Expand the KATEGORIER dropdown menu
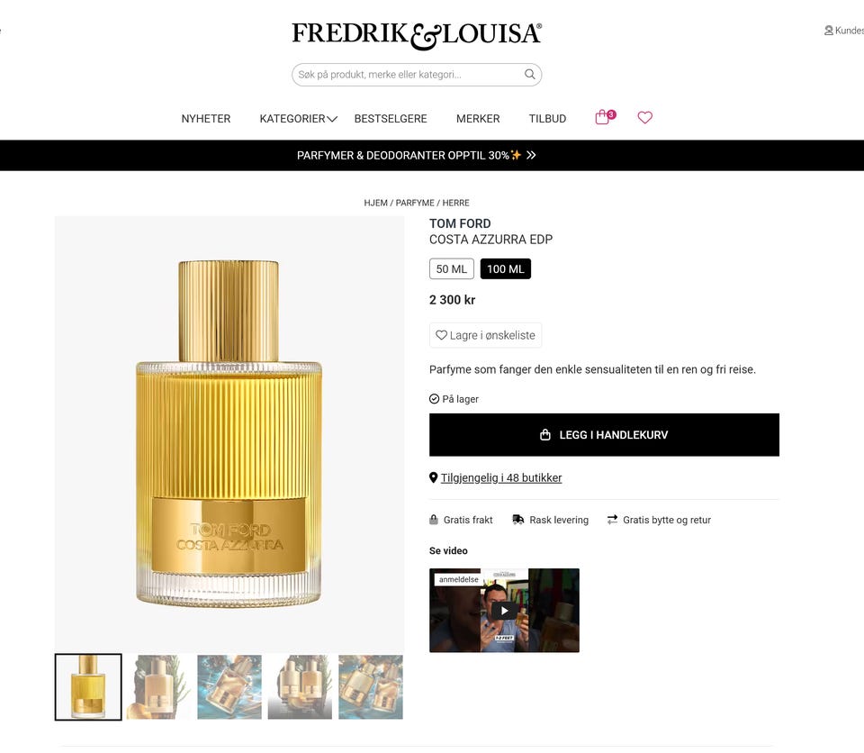 pyautogui.click(x=298, y=119)
